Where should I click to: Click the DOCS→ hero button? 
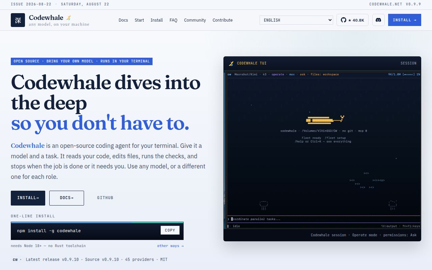pyautogui.click(x=66, y=198)
